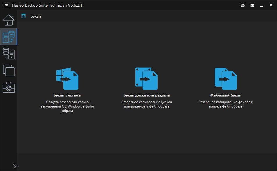Viewport: 277px width, 171px height.
Task: Select "Бэкап системы" option
Action: tap(67, 95)
